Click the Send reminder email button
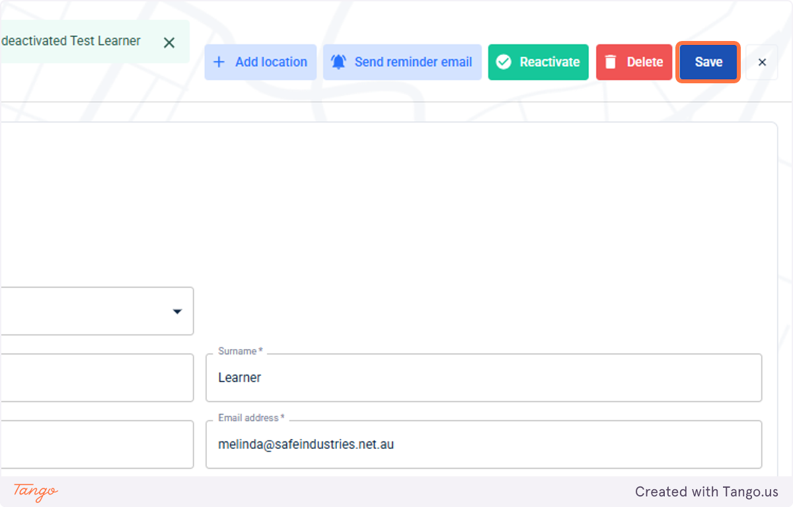 (x=402, y=62)
